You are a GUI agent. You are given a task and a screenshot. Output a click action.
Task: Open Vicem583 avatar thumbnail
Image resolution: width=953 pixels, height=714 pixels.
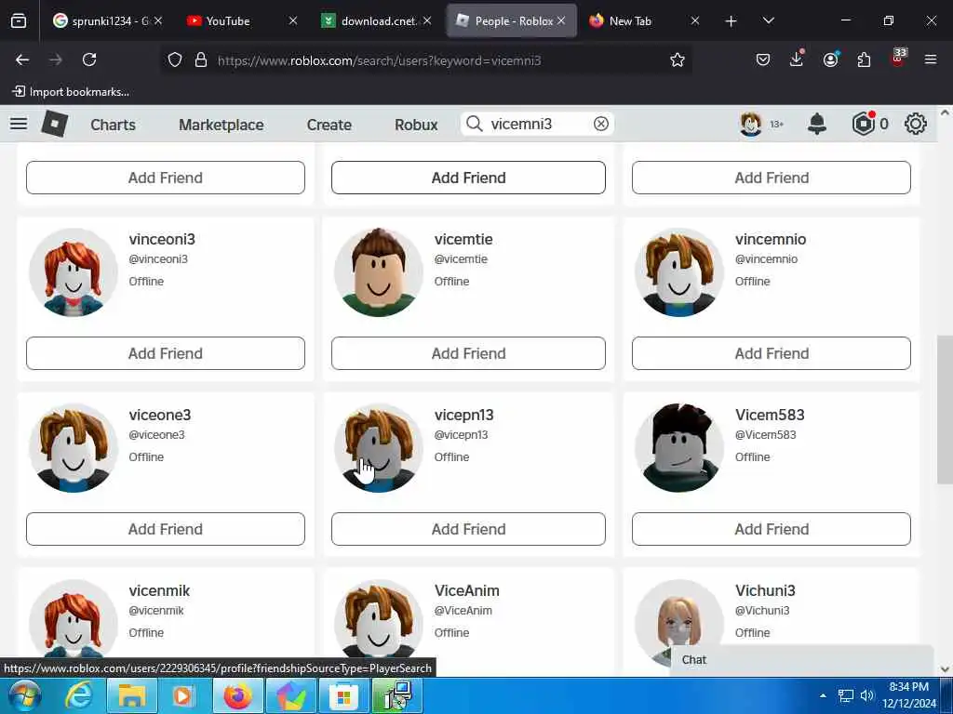679,448
